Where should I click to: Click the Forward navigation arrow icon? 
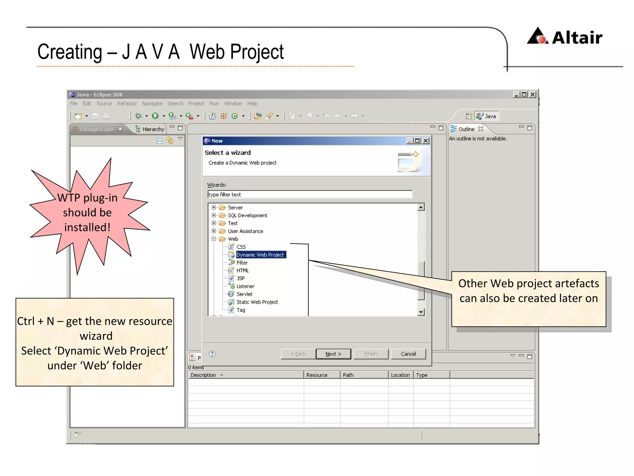click(354, 116)
